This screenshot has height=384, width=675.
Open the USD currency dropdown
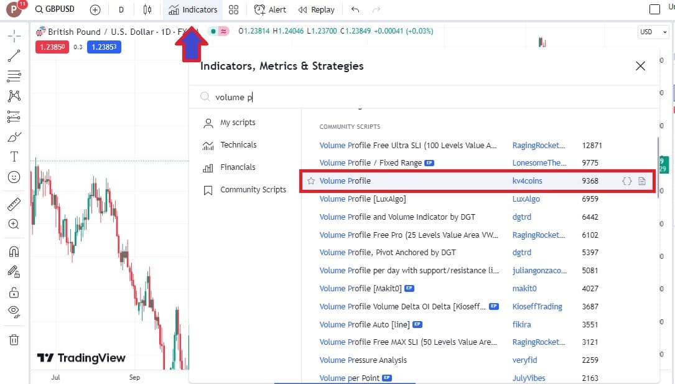(x=653, y=32)
